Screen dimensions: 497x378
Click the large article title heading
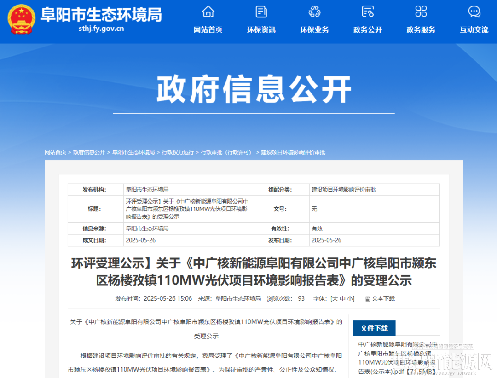point(254,272)
